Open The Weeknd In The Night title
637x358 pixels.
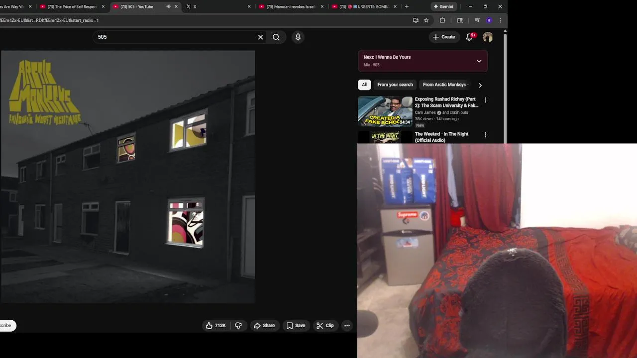pyautogui.click(x=441, y=137)
